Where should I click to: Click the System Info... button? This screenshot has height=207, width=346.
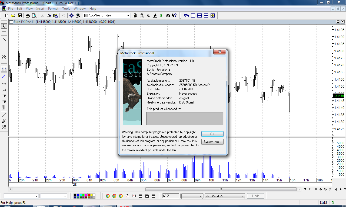point(212,142)
